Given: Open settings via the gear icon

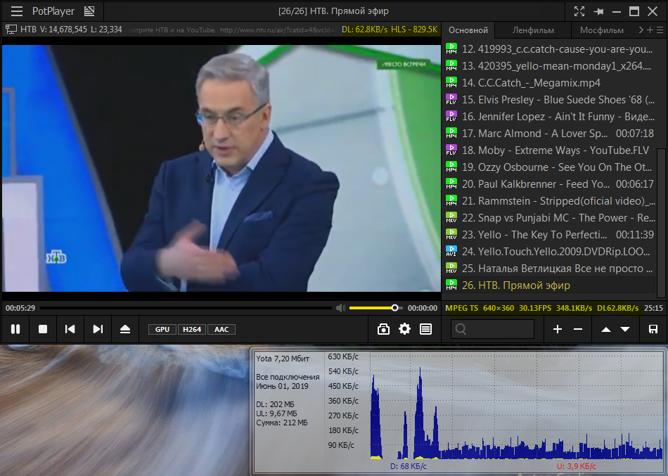Looking at the screenshot, I should tap(404, 329).
